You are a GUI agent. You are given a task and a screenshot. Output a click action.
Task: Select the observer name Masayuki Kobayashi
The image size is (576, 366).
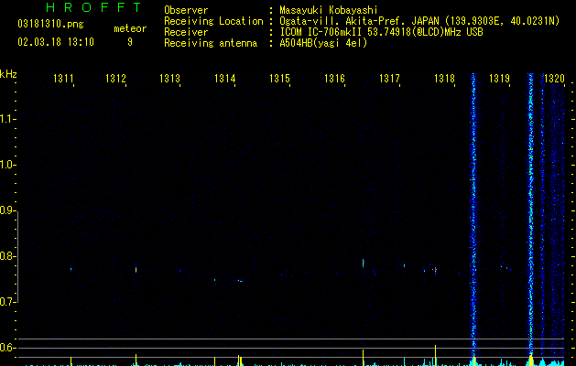click(x=329, y=10)
